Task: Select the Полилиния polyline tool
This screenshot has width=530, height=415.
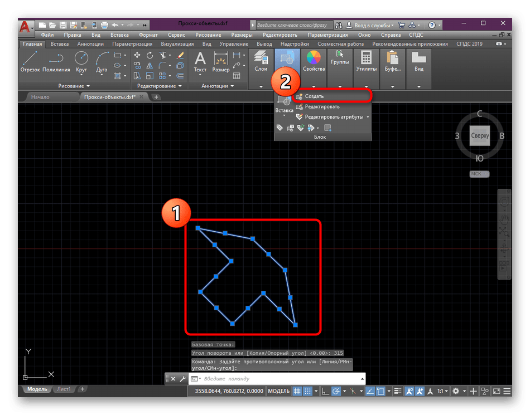Action: point(56,61)
